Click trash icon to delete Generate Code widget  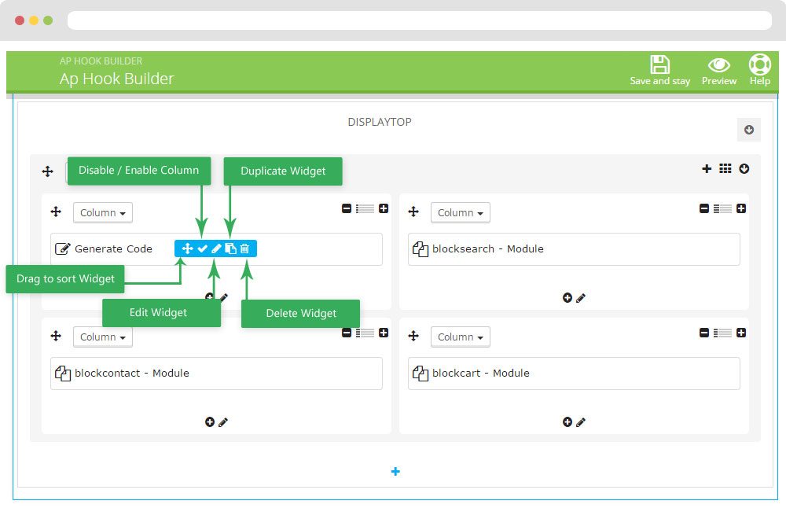(x=244, y=248)
